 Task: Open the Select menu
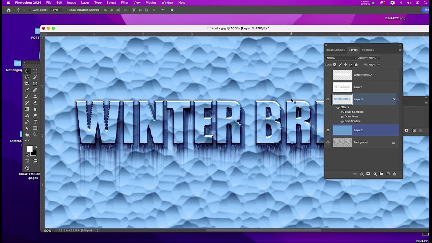click(x=111, y=3)
